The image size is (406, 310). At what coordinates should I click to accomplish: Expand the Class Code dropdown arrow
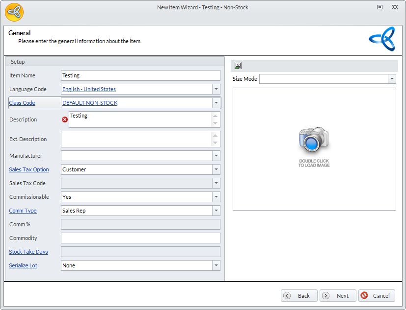point(216,103)
